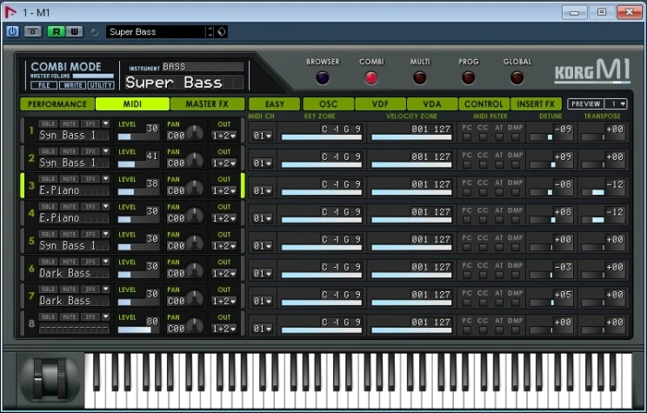Open MIDI channel 01 dropdown row 4
The image size is (647, 413).
point(263,218)
